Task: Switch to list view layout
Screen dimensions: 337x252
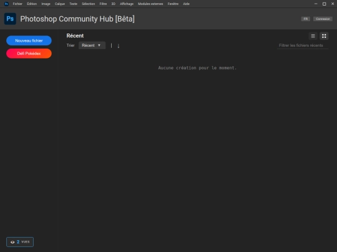Action: pos(313,36)
